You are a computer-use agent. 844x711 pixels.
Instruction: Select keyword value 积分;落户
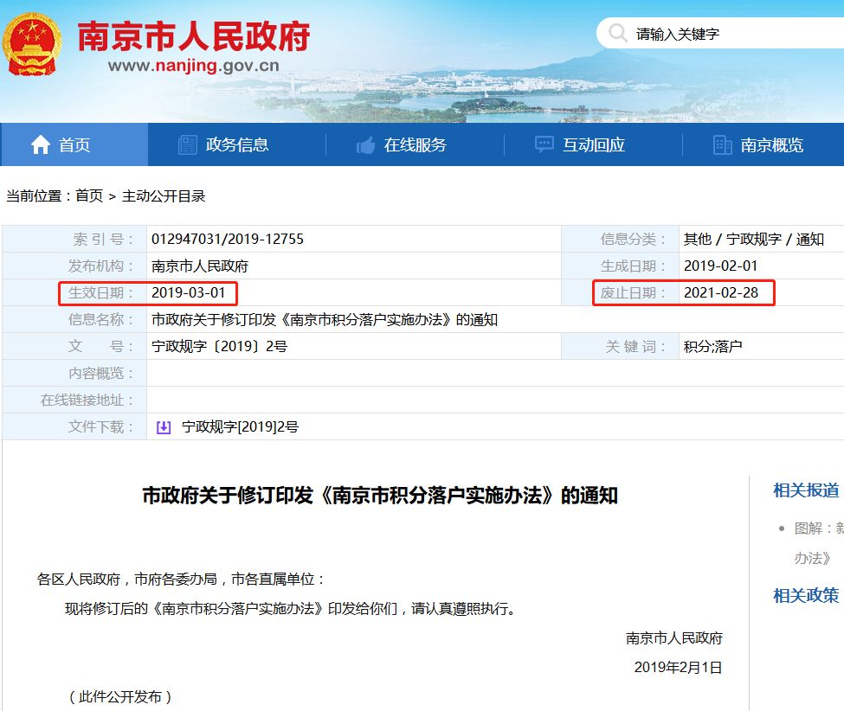tap(713, 346)
